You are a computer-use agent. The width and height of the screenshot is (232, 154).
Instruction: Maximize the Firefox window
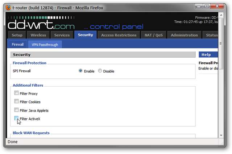click(x=207, y=6)
